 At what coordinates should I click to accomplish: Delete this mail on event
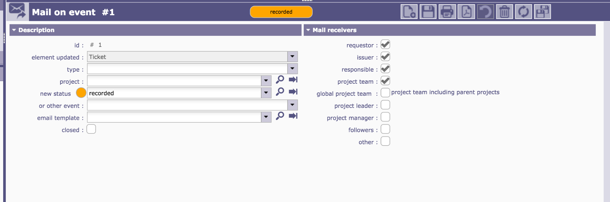pos(504,12)
